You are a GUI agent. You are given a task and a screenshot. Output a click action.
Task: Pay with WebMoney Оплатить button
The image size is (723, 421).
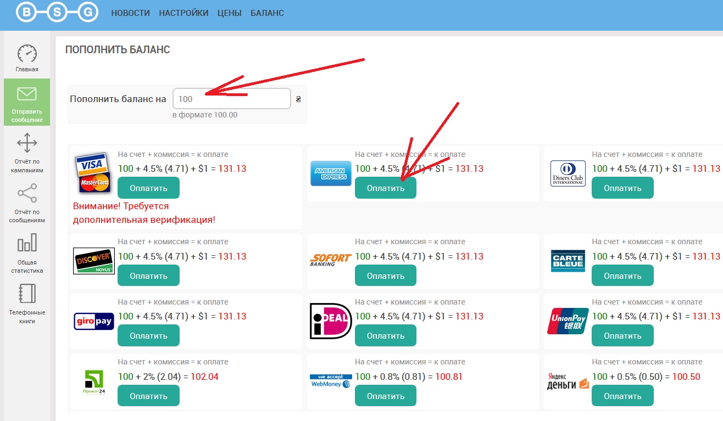tap(386, 396)
